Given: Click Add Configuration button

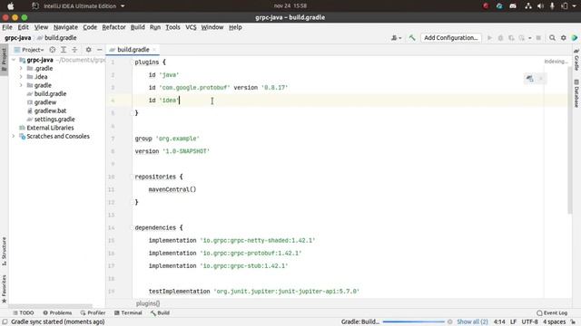Looking at the screenshot, I should click(x=451, y=38).
